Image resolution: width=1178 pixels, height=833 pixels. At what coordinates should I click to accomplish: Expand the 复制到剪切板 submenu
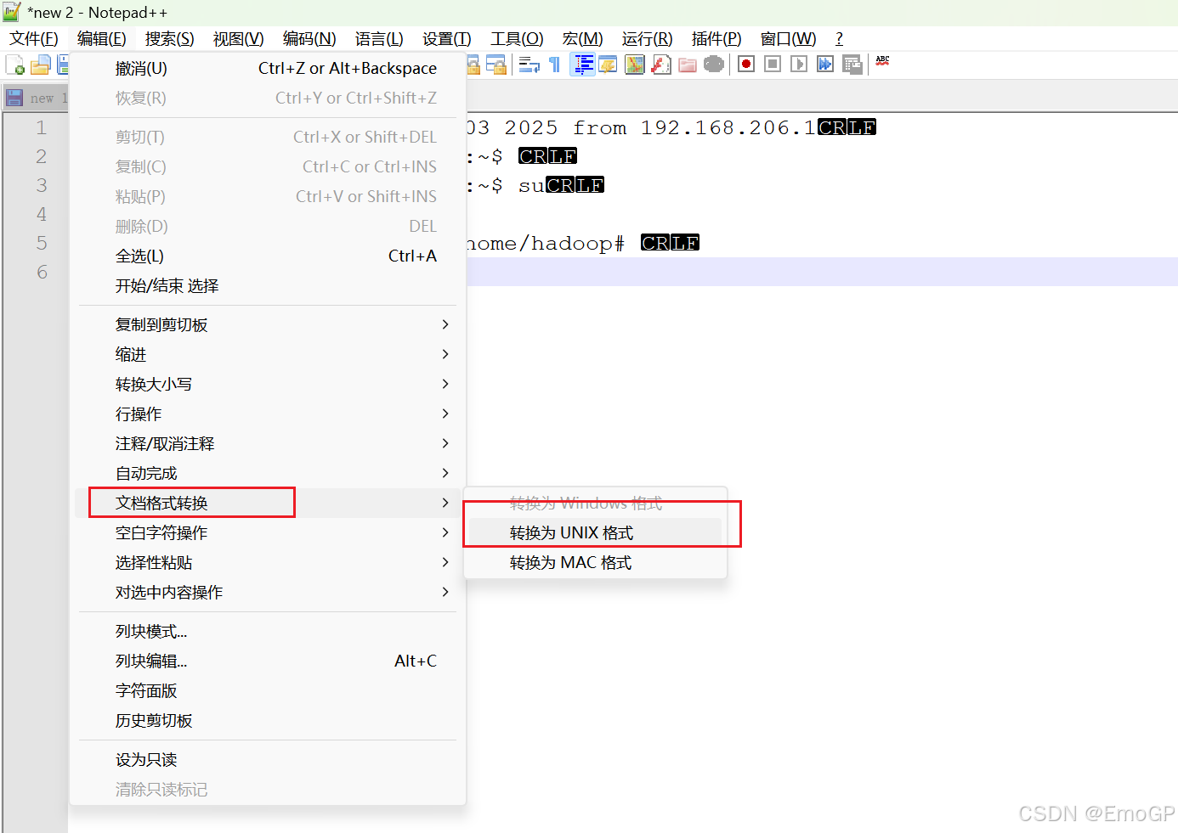tap(268, 325)
